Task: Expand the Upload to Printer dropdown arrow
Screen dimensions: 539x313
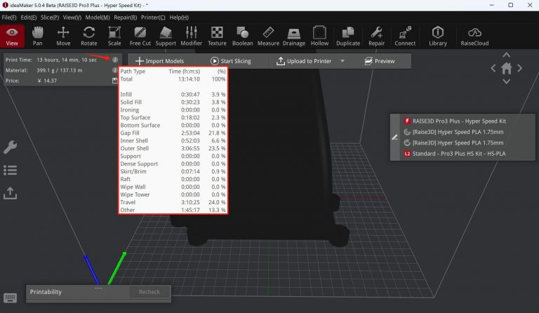Action: click(x=342, y=61)
